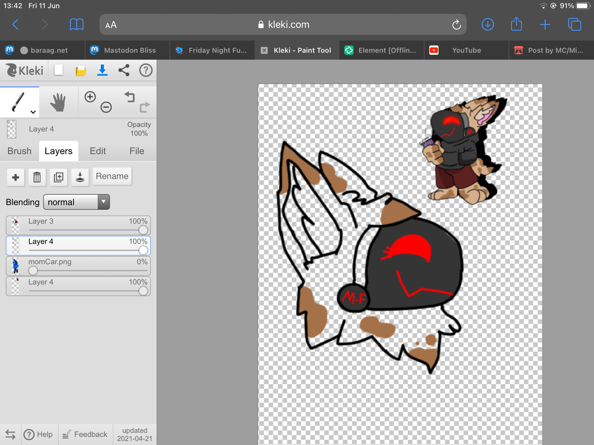This screenshot has height=445, width=594.
Task: Merge layer down icon
Action: coord(80,177)
